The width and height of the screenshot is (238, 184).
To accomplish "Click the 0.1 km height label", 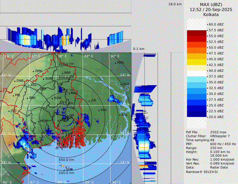I will [139, 49].
